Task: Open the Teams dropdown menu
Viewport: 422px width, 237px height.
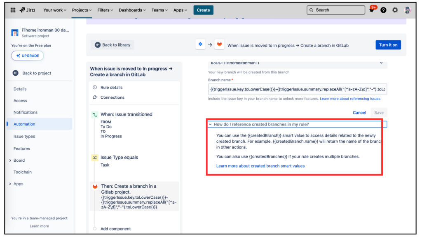Action: [x=159, y=10]
